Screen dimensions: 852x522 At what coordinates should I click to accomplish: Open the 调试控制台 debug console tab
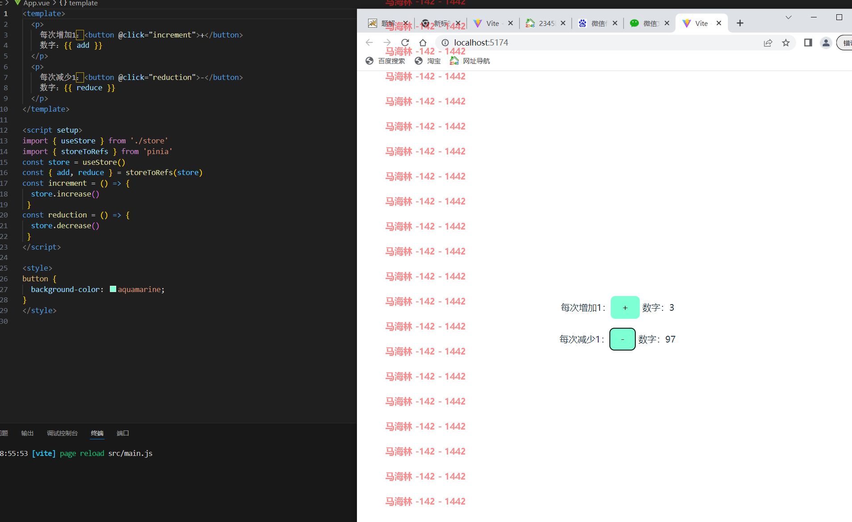point(62,433)
